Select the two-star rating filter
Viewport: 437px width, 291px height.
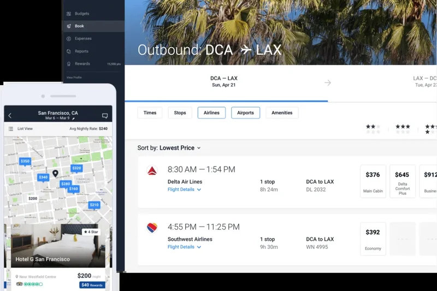373,129
